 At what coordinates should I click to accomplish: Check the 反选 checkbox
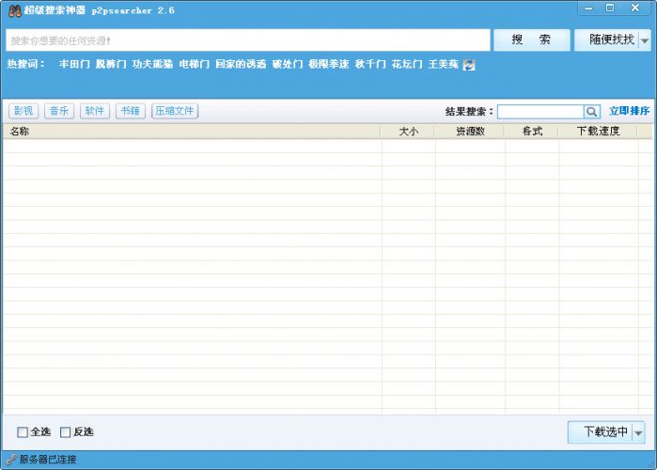[65, 431]
